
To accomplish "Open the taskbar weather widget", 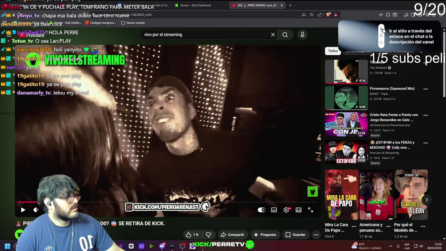I will (x=367, y=246).
